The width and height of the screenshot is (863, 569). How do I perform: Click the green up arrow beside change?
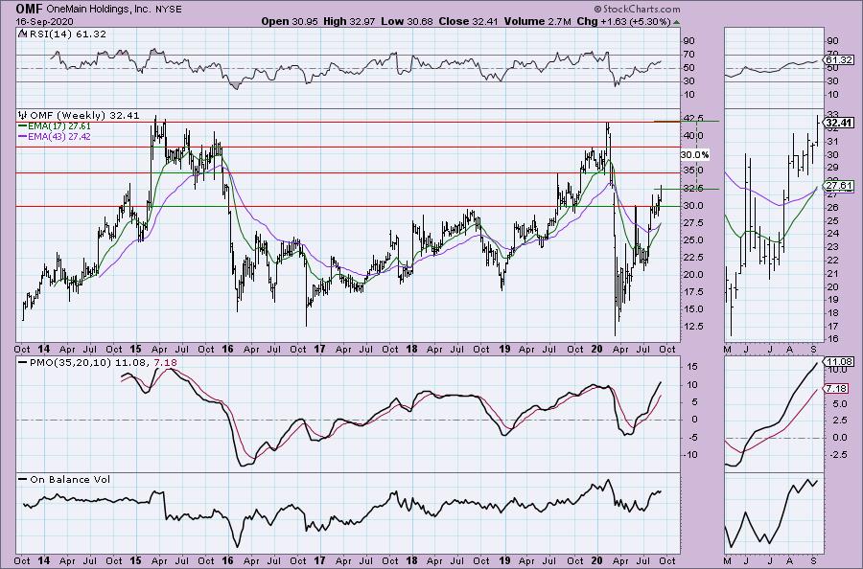[x=676, y=22]
